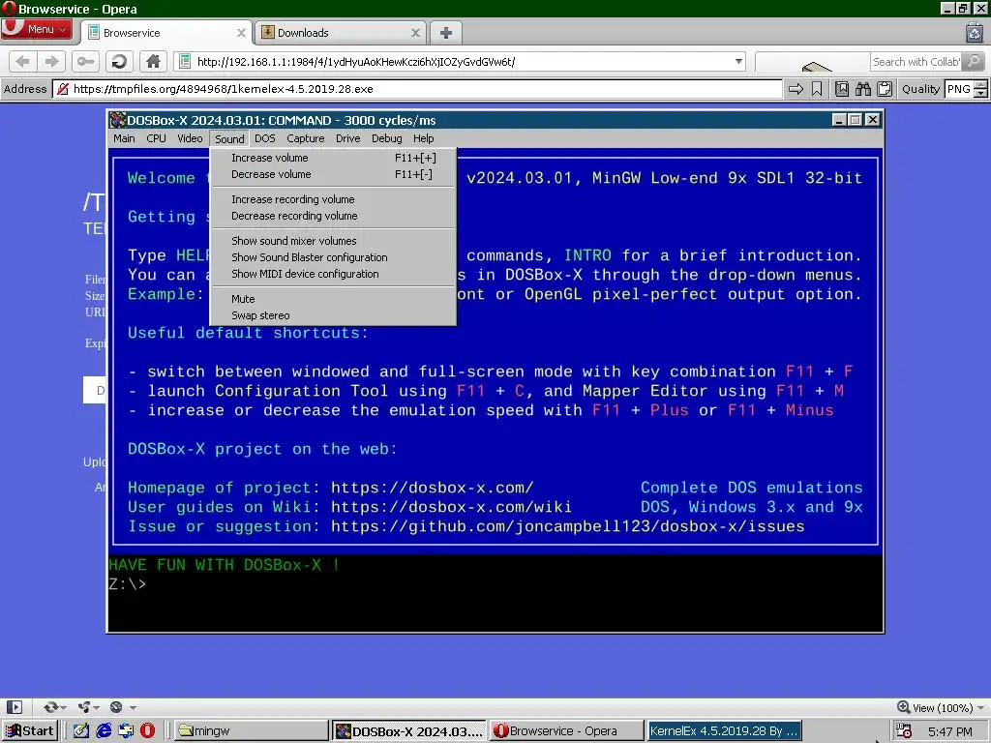Screen dimensions: 991x743
Task: Choose Show Sound Blaster configuration
Action: (x=333, y=257)
